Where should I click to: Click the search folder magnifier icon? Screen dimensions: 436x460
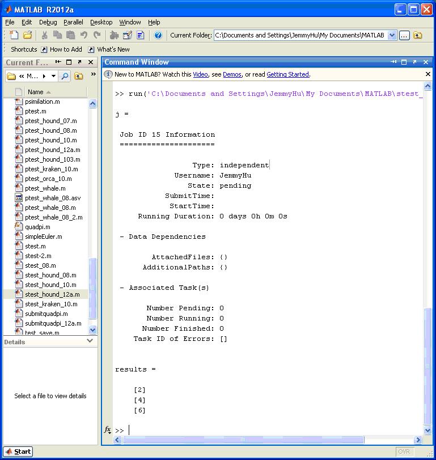coord(65,76)
